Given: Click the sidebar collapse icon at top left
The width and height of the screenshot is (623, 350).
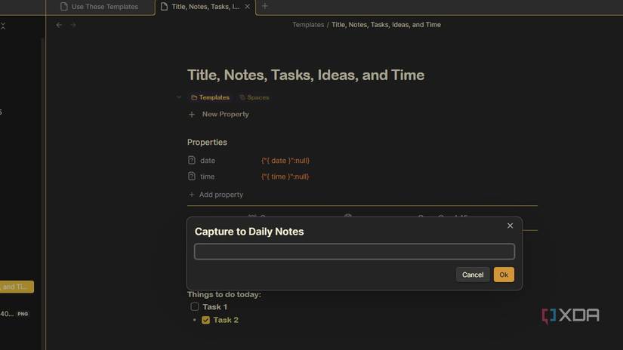Looking at the screenshot, I should (3, 26).
